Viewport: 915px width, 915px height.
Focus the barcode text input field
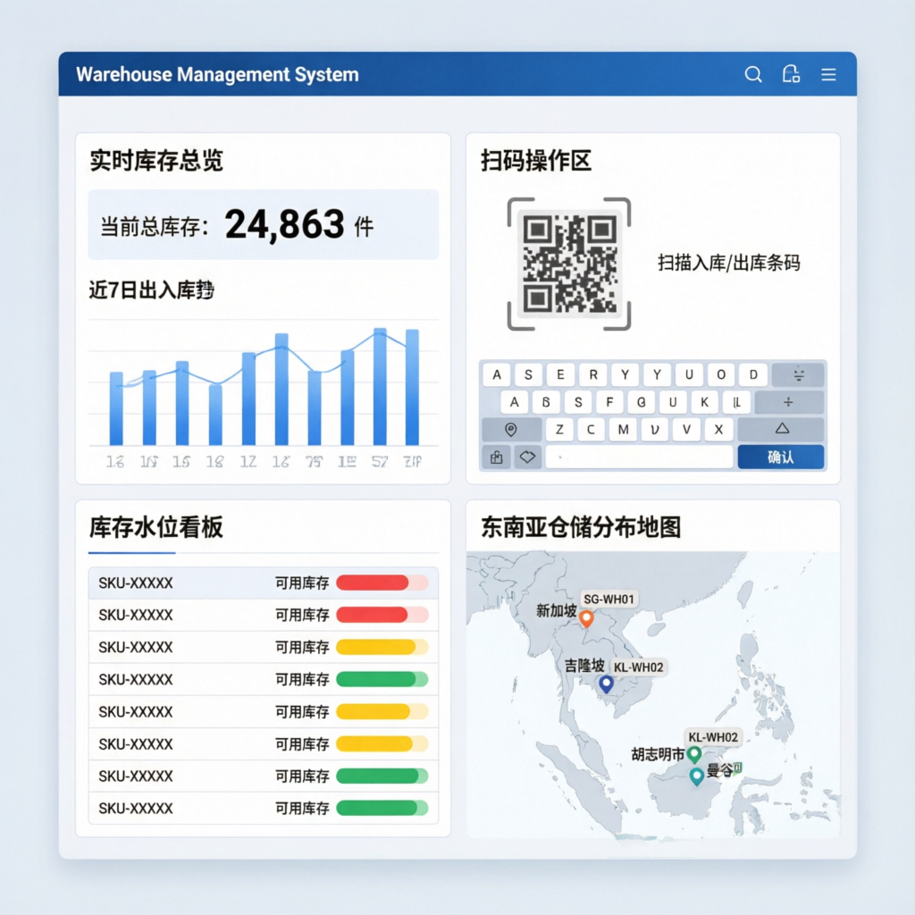point(640,457)
